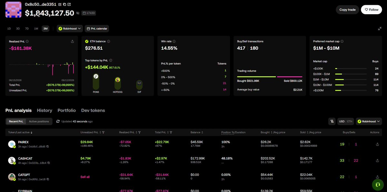This screenshot has width=387, height=192.
Task: Select the 1M time range
Action: [36, 29]
